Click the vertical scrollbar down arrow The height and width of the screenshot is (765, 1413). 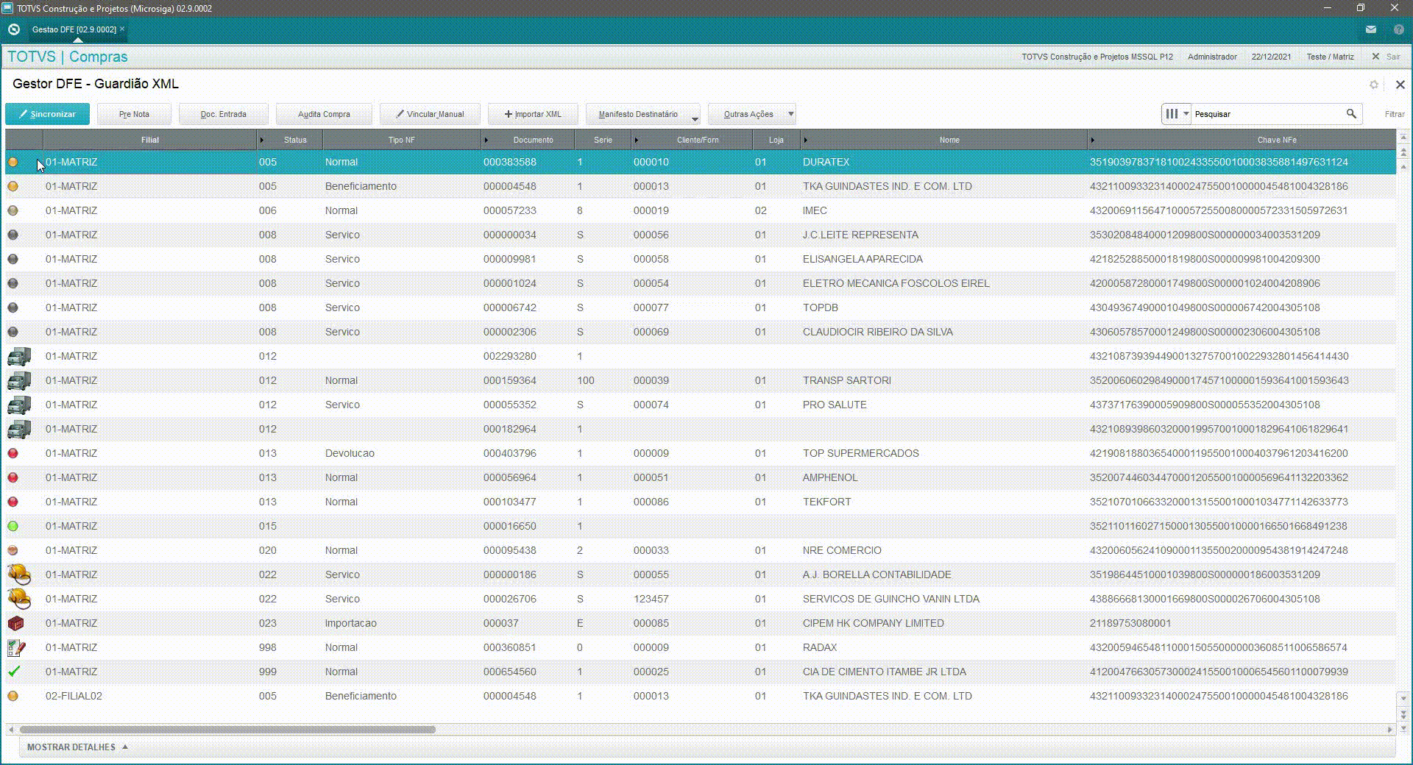[1403, 698]
